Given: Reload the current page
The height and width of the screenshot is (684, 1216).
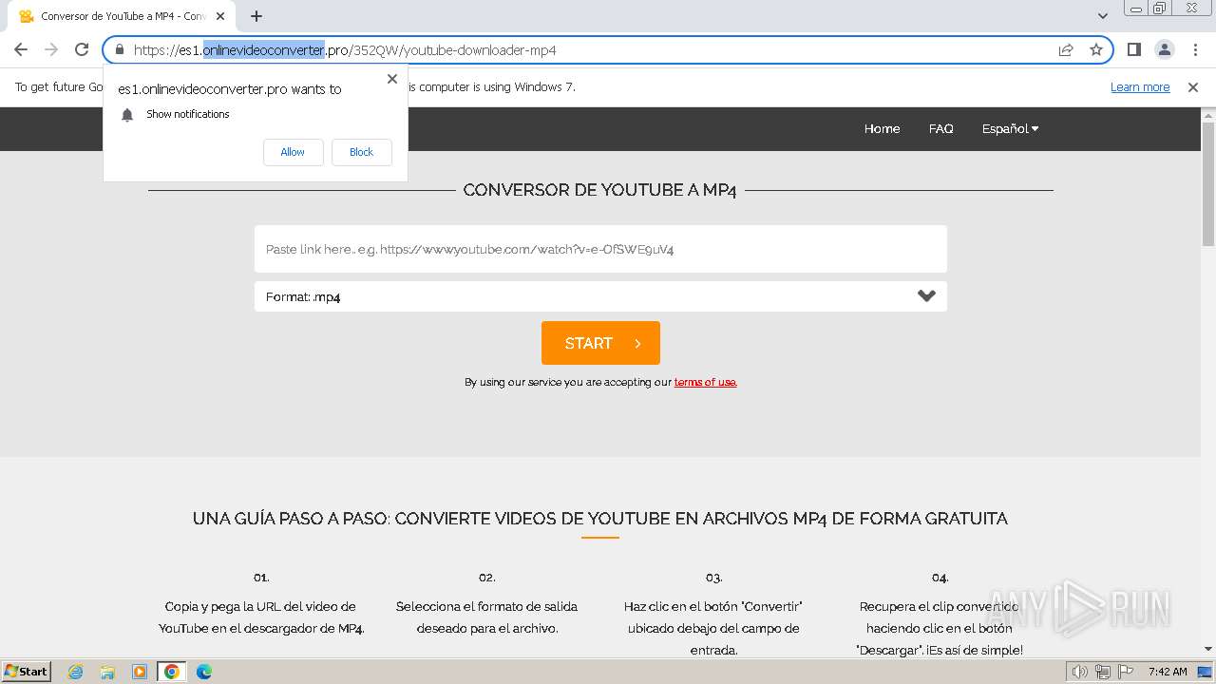Looking at the screenshot, I should [82, 49].
